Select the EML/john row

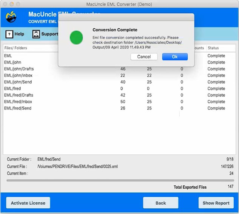click(x=119, y=62)
